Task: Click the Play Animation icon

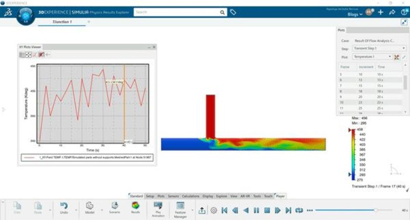Action: (158, 209)
